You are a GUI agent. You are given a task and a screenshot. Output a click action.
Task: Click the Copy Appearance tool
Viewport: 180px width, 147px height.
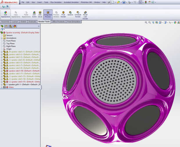(x=16, y=14)
